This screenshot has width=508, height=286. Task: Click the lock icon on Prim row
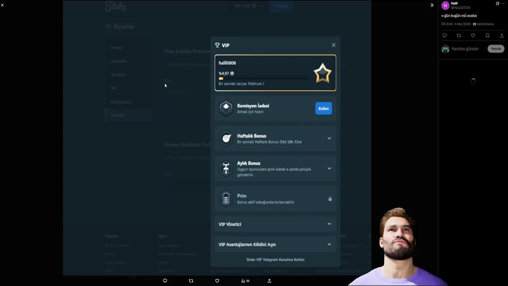click(330, 199)
